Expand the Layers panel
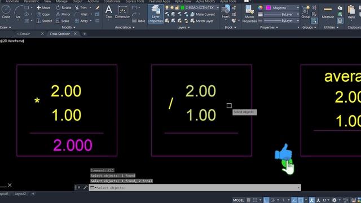 click(183, 28)
